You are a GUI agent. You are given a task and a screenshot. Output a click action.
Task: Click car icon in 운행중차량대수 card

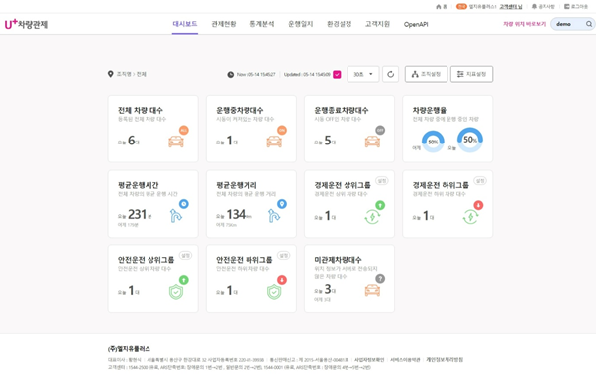(274, 142)
